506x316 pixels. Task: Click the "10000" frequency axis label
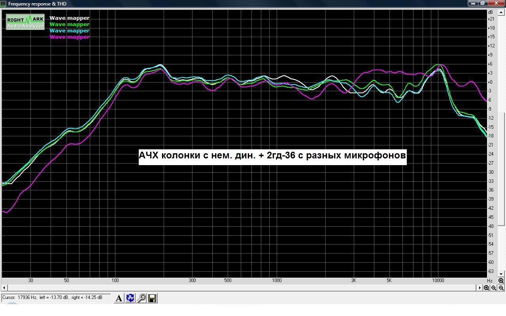pos(438,281)
